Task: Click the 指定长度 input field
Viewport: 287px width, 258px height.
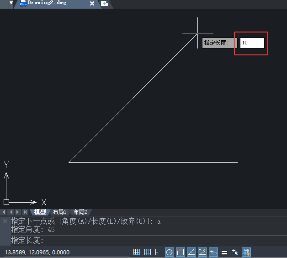Action: (x=252, y=43)
